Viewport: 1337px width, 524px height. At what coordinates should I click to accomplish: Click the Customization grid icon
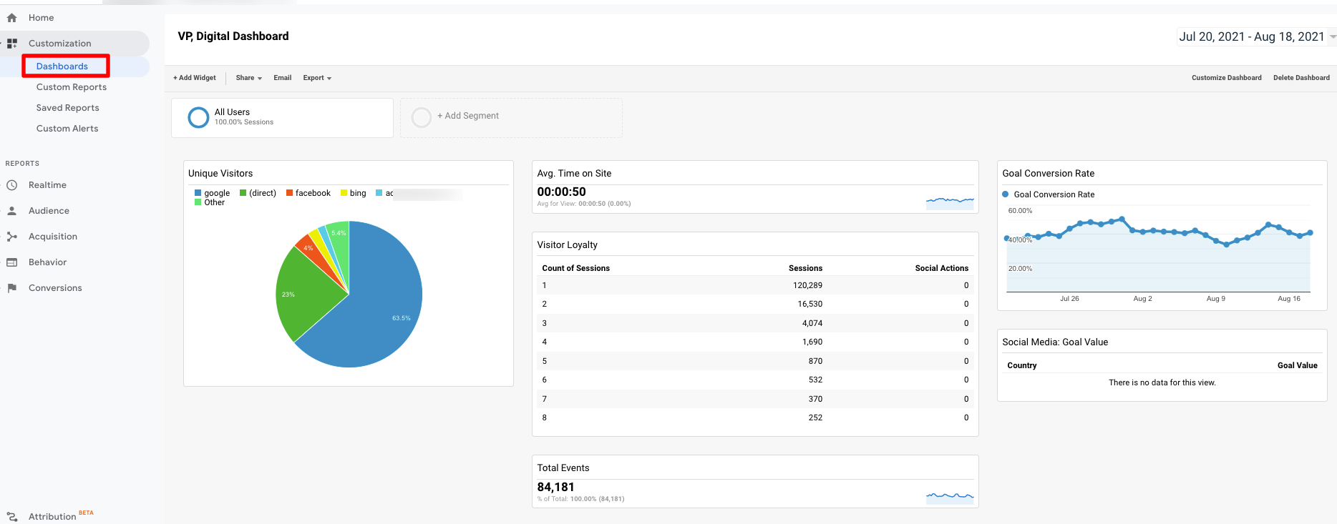[12, 44]
